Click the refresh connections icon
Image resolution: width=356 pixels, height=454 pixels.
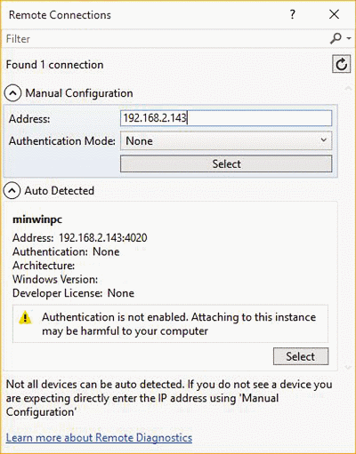[x=342, y=64]
